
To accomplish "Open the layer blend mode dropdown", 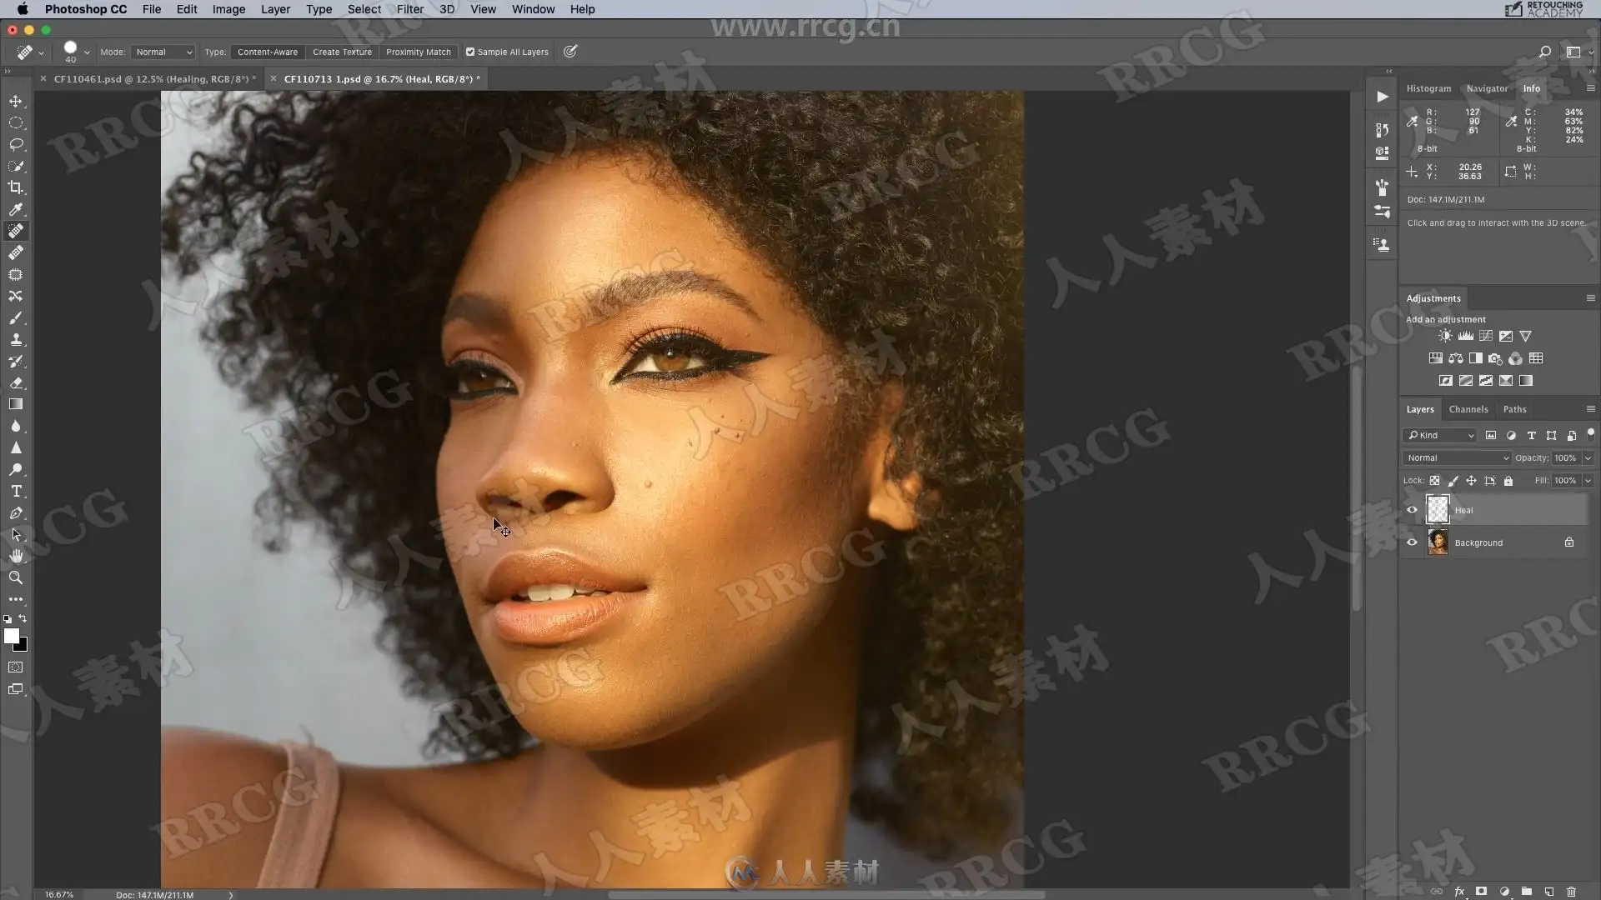I will 1457,457.
